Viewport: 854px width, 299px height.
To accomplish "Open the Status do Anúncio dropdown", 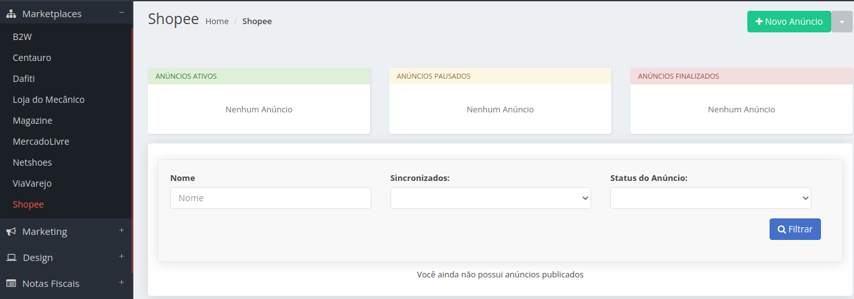I will [x=711, y=198].
